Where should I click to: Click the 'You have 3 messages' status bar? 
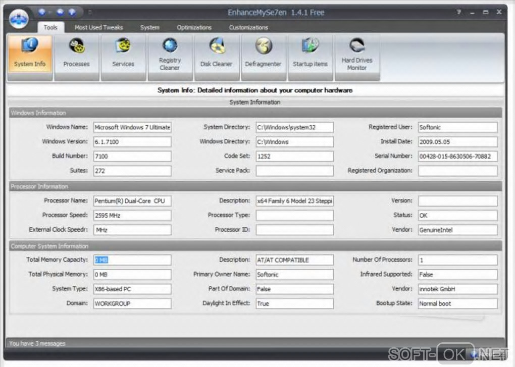[37, 343]
